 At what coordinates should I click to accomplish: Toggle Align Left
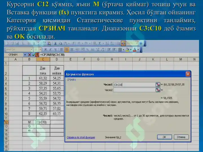[x=61, y=50]
